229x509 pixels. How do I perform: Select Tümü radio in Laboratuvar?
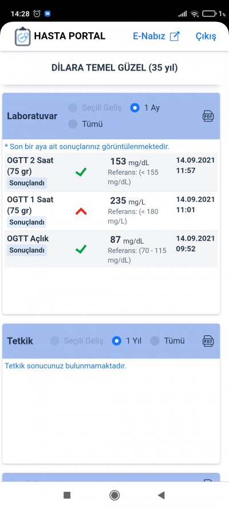(x=73, y=124)
